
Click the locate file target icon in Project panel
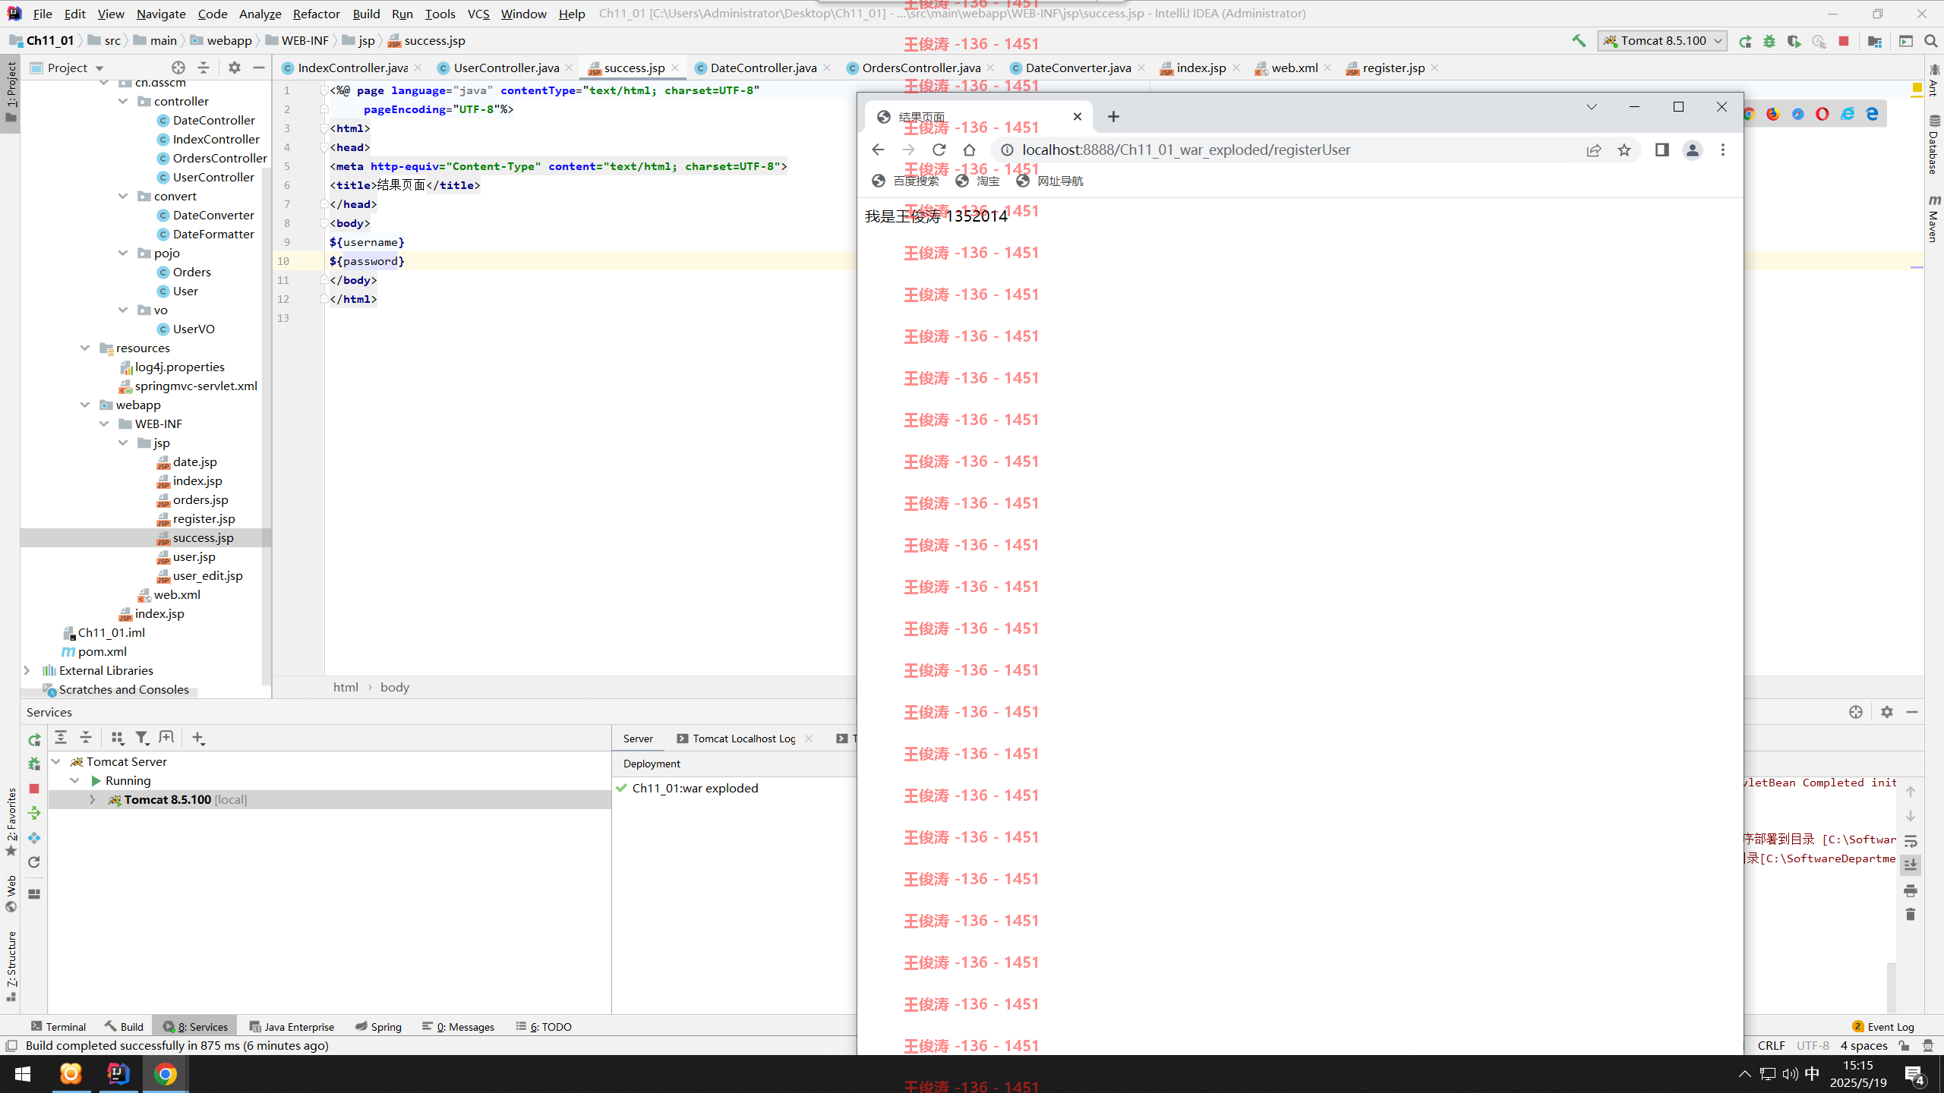tap(178, 68)
